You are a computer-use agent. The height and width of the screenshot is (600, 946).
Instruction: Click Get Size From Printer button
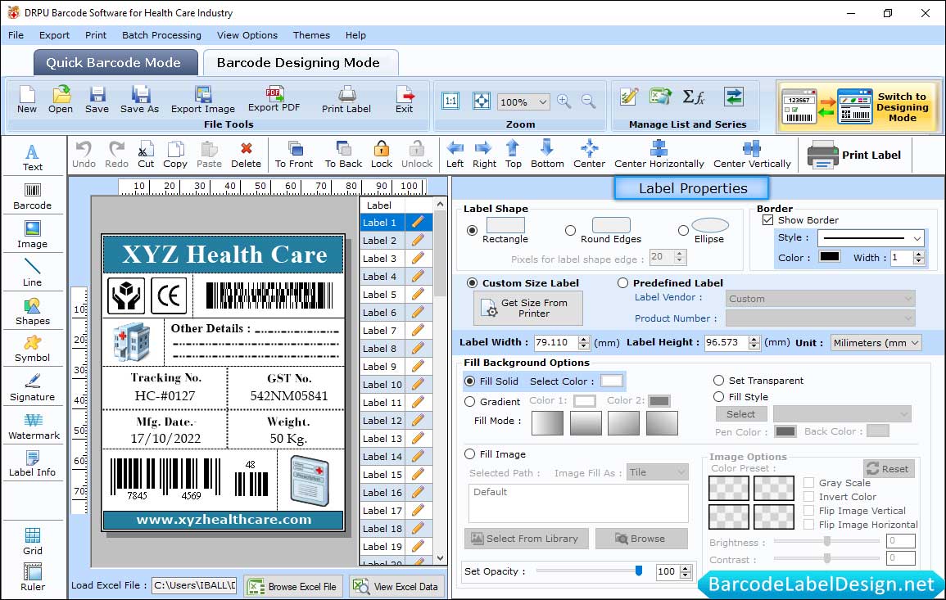[x=528, y=308]
